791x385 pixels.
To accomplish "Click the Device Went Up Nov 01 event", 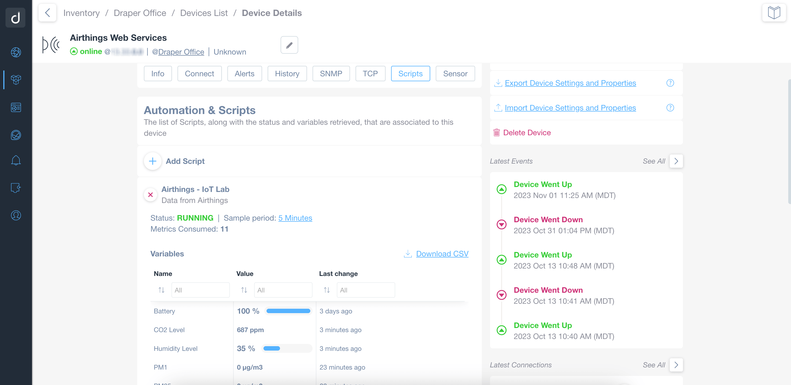I will tap(564, 190).
